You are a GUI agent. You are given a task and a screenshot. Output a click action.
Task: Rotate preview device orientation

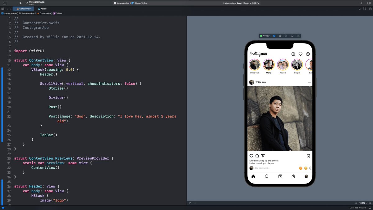[286, 36]
